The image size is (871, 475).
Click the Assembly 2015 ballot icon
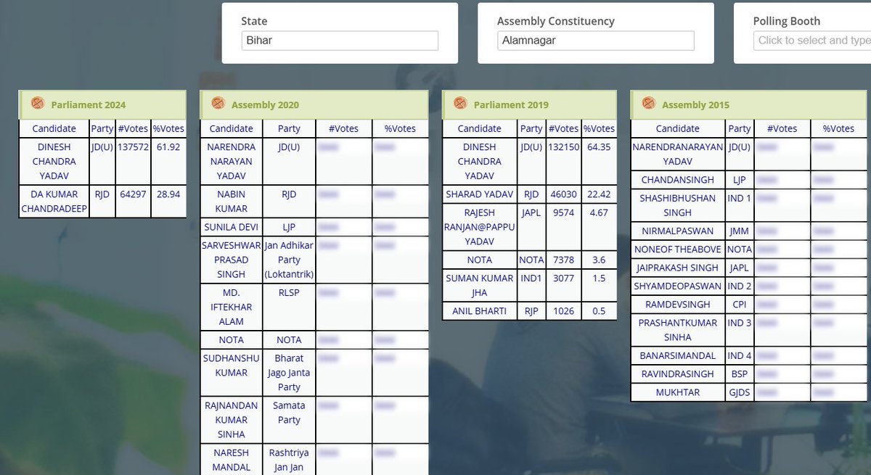[649, 104]
